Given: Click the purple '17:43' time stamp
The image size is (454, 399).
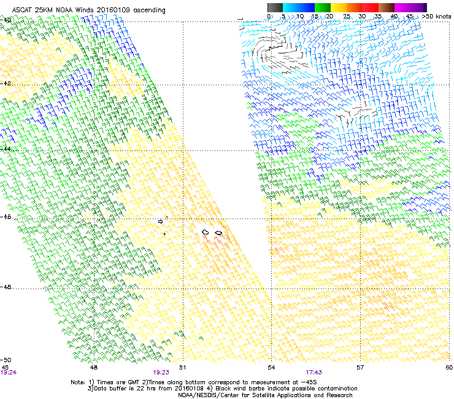Looking at the screenshot, I should pos(314,373).
